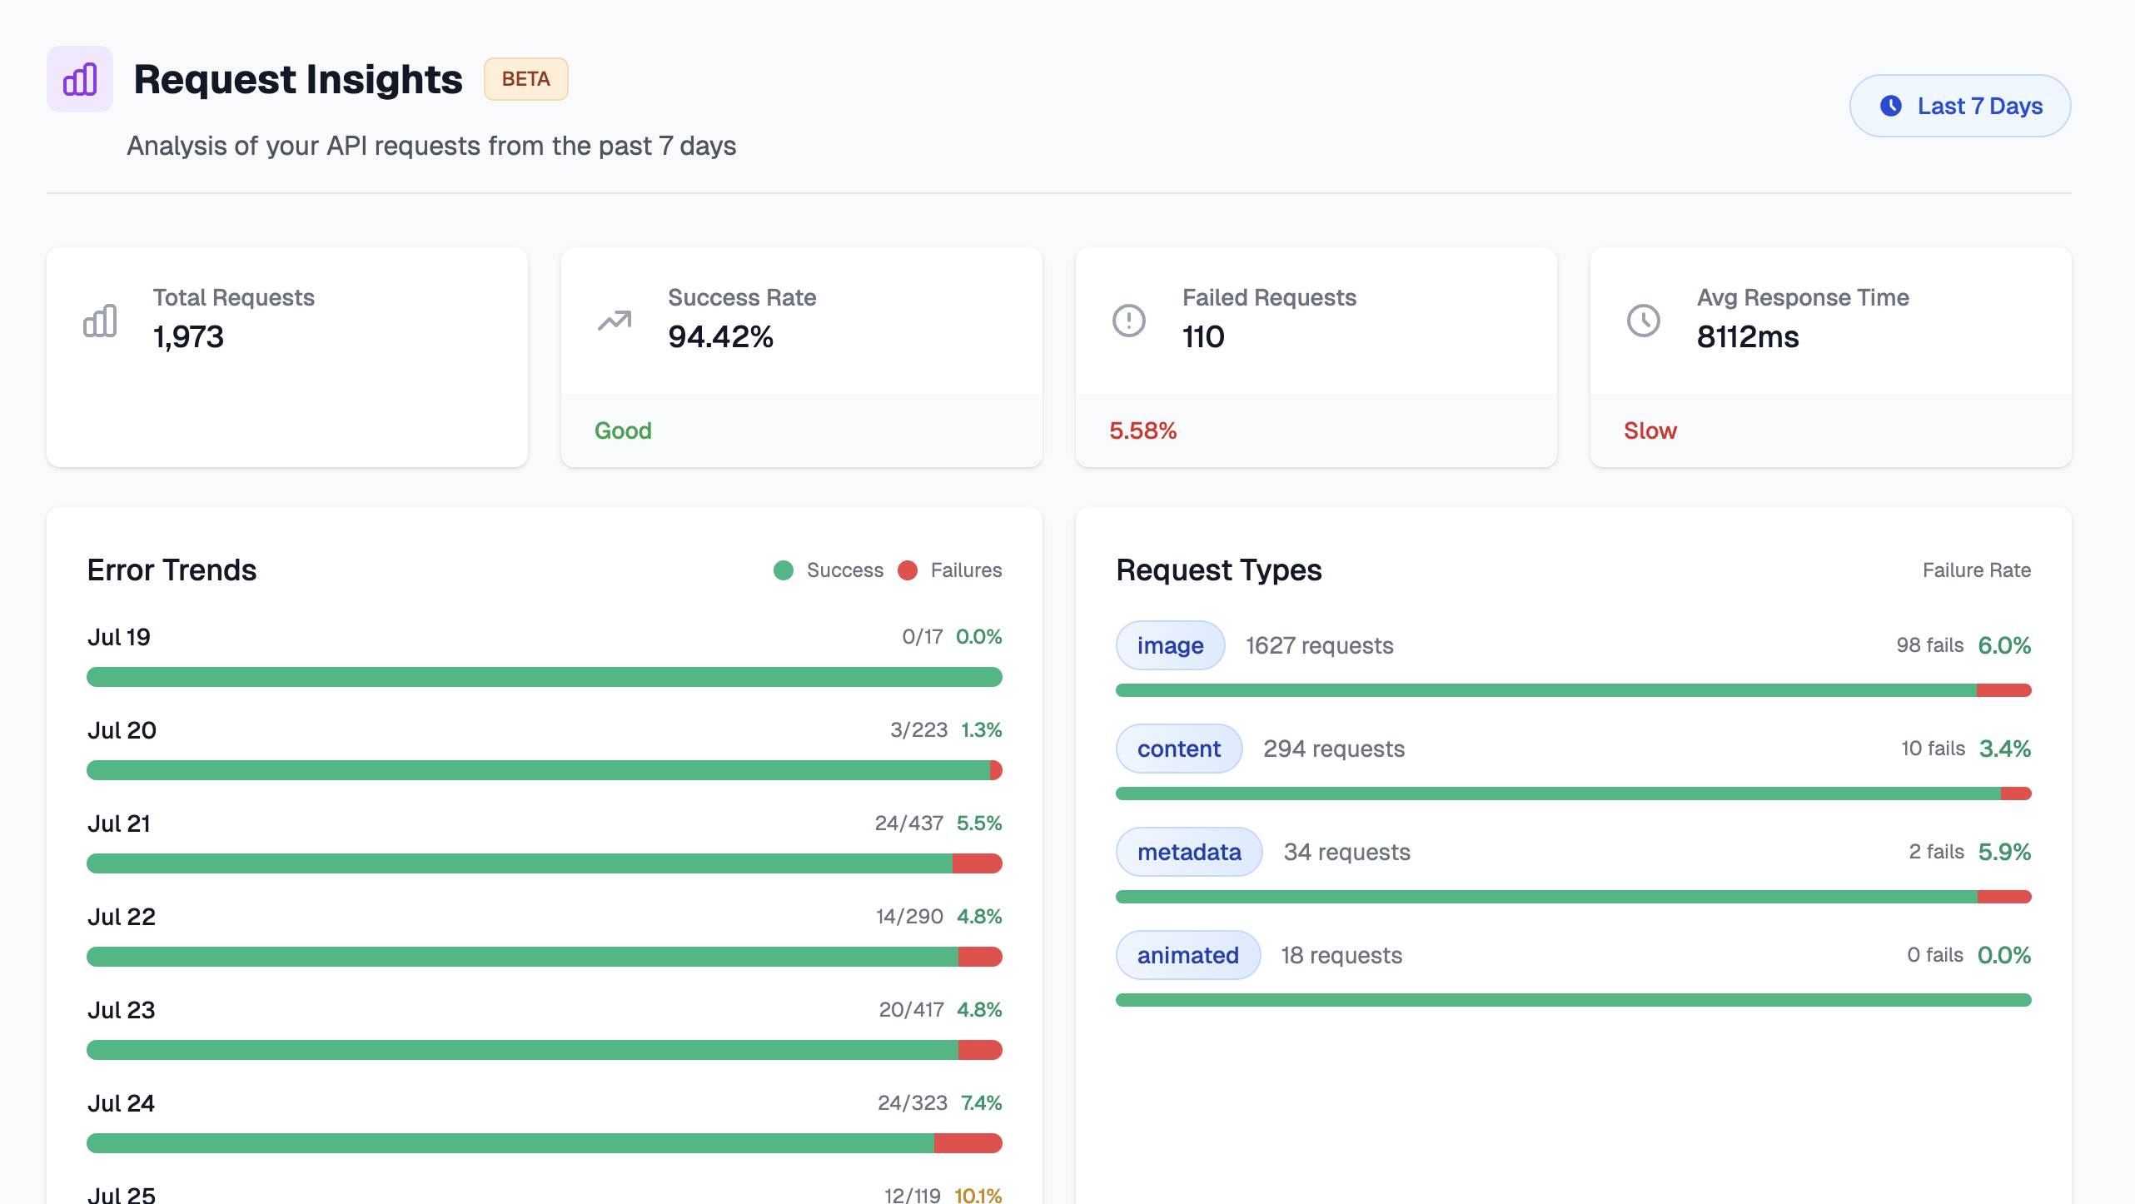This screenshot has height=1204, width=2135.
Task: Open the Last 7 Days range selector
Action: pyautogui.click(x=1960, y=106)
